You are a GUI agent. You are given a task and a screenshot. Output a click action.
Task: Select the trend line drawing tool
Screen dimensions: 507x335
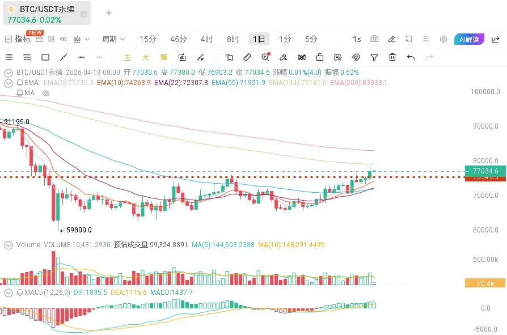point(64,57)
